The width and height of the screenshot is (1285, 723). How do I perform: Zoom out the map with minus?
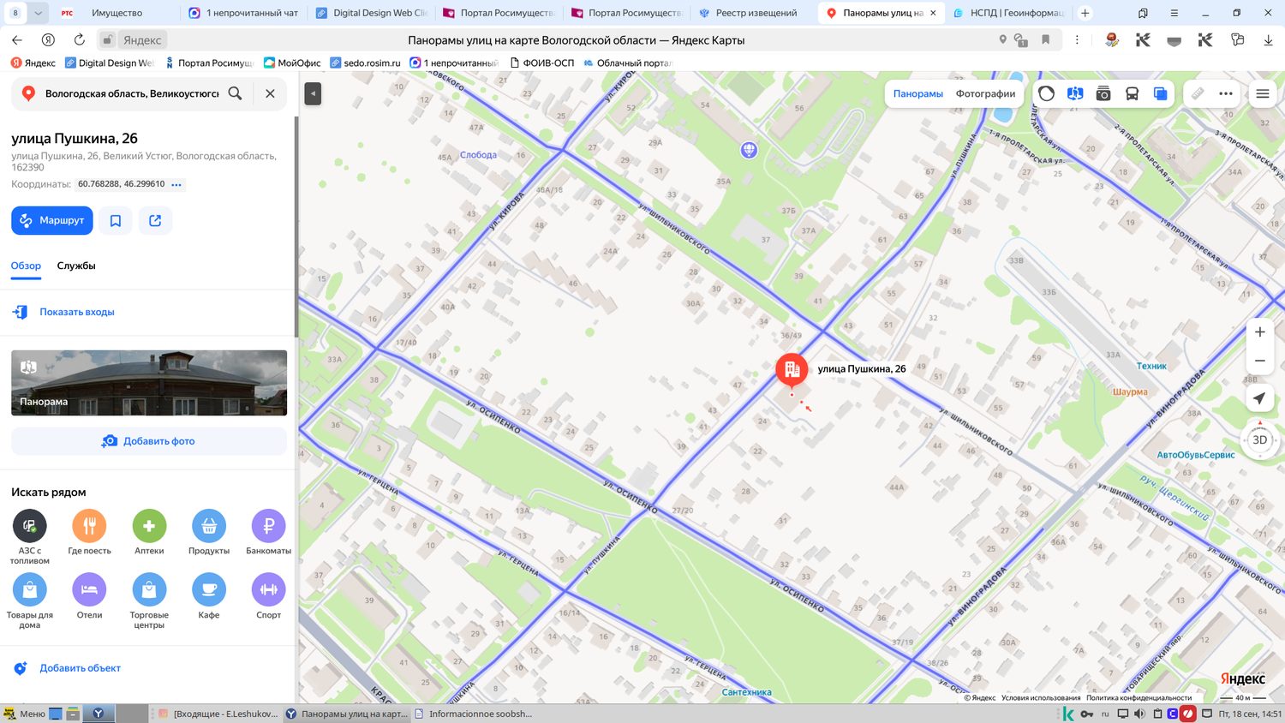[1260, 361]
